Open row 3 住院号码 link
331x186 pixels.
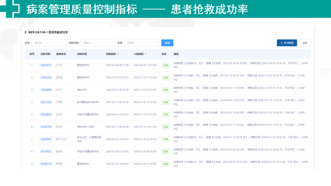46,90
